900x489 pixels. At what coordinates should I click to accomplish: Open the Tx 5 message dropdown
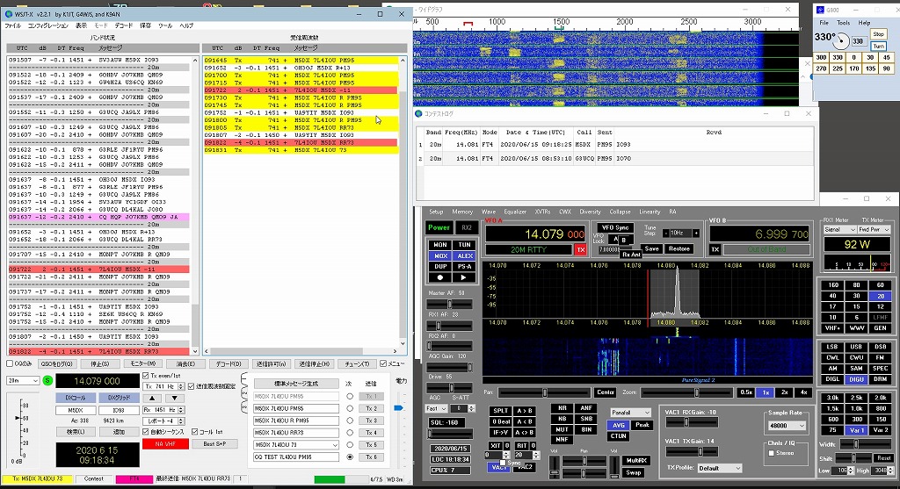tap(335, 445)
